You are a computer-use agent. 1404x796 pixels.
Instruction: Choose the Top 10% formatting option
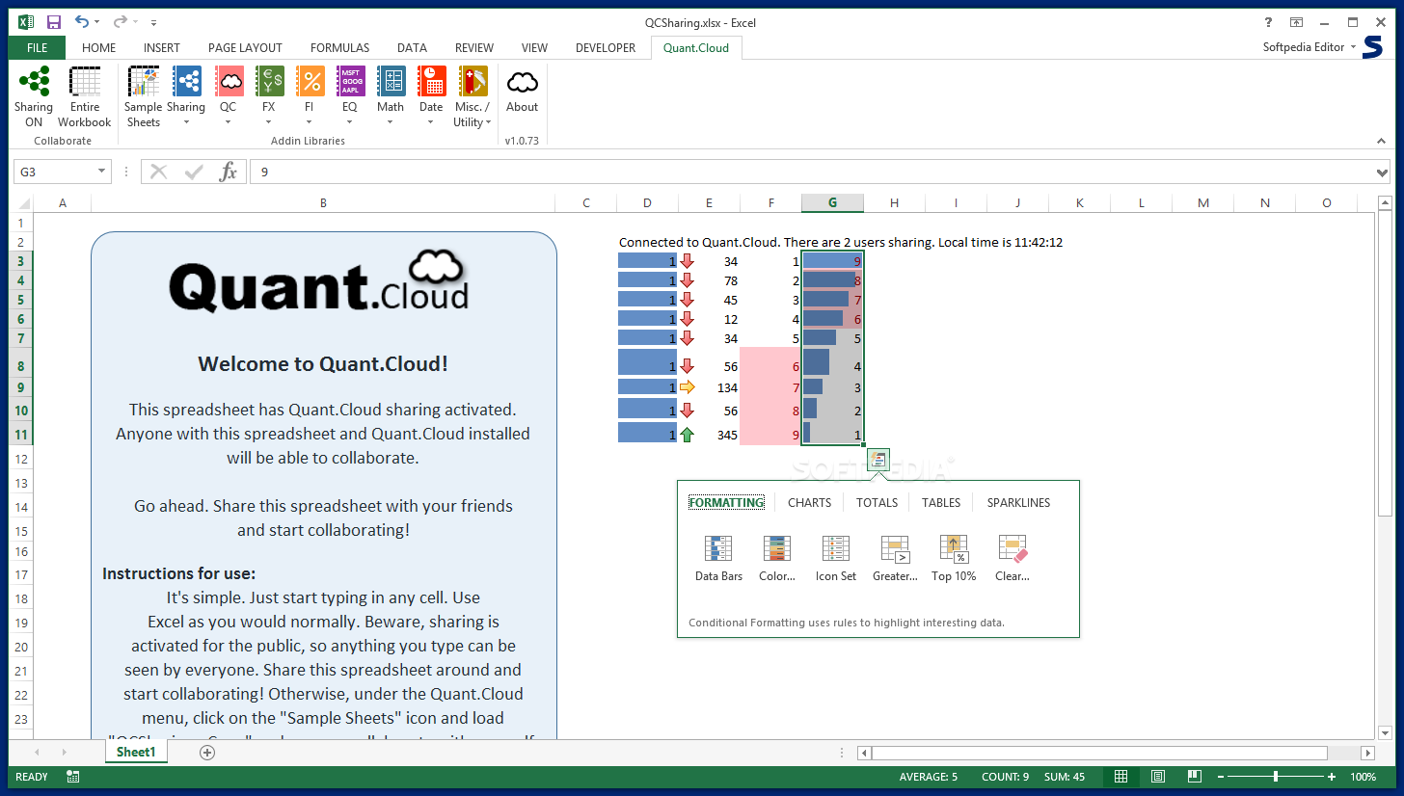(954, 549)
